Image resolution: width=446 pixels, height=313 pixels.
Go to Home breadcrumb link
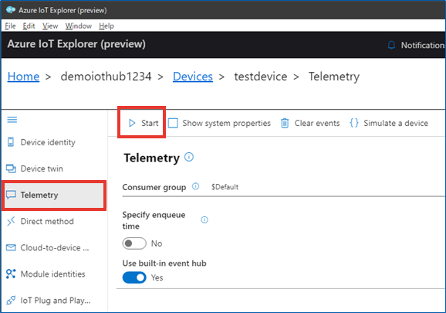tap(23, 77)
